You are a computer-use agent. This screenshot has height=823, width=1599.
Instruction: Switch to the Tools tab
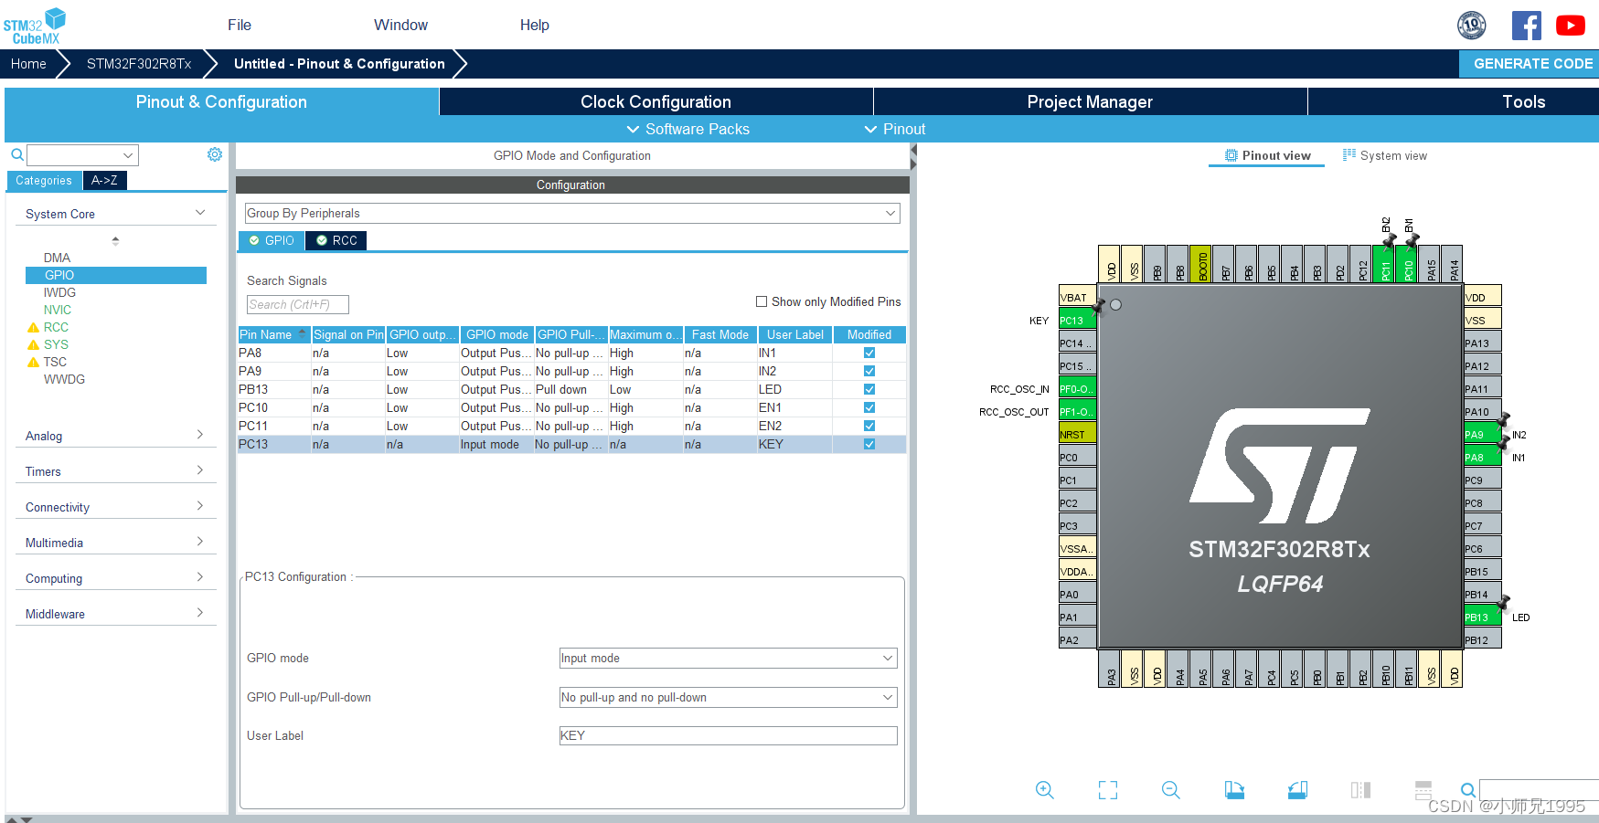pos(1524,101)
